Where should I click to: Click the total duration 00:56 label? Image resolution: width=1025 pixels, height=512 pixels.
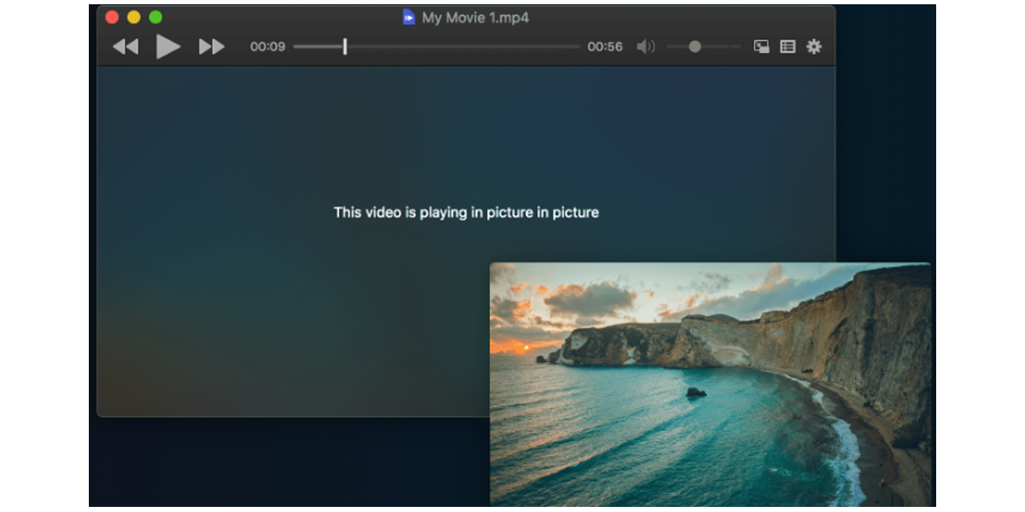[x=605, y=47]
